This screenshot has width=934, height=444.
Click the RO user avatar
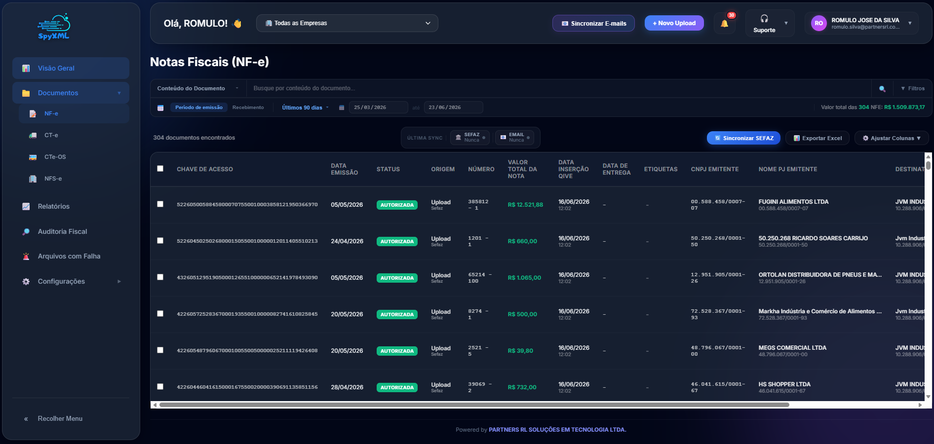click(x=818, y=23)
